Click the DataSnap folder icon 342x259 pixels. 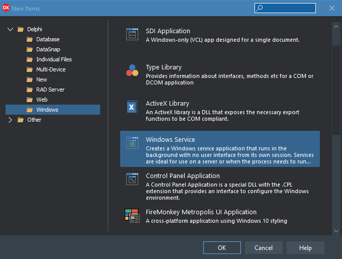(30, 49)
